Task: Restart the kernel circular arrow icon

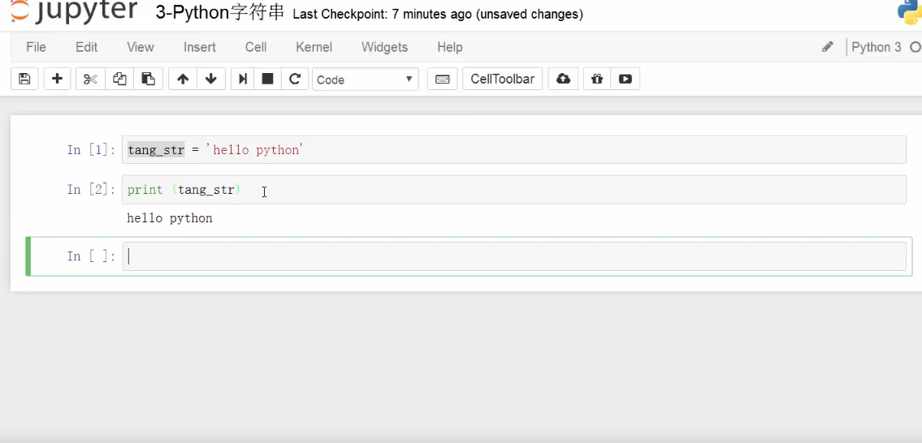Action: [x=295, y=79]
